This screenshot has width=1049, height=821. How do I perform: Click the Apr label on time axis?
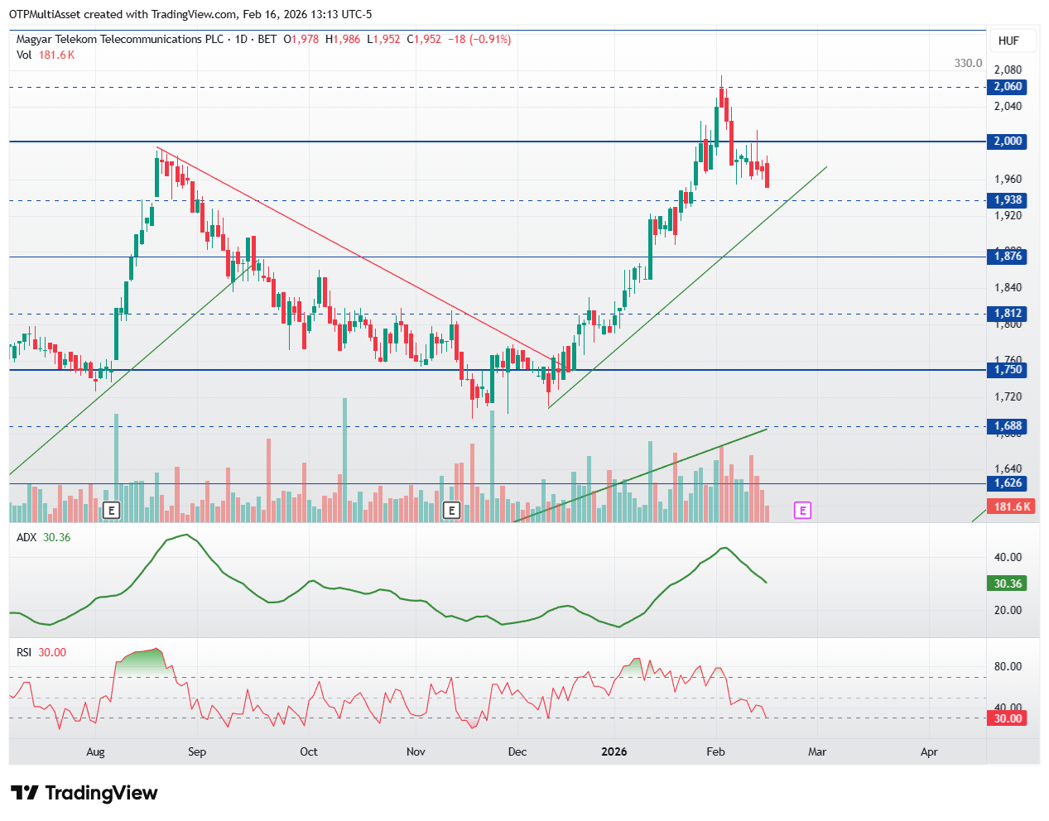[x=929, y=751]
